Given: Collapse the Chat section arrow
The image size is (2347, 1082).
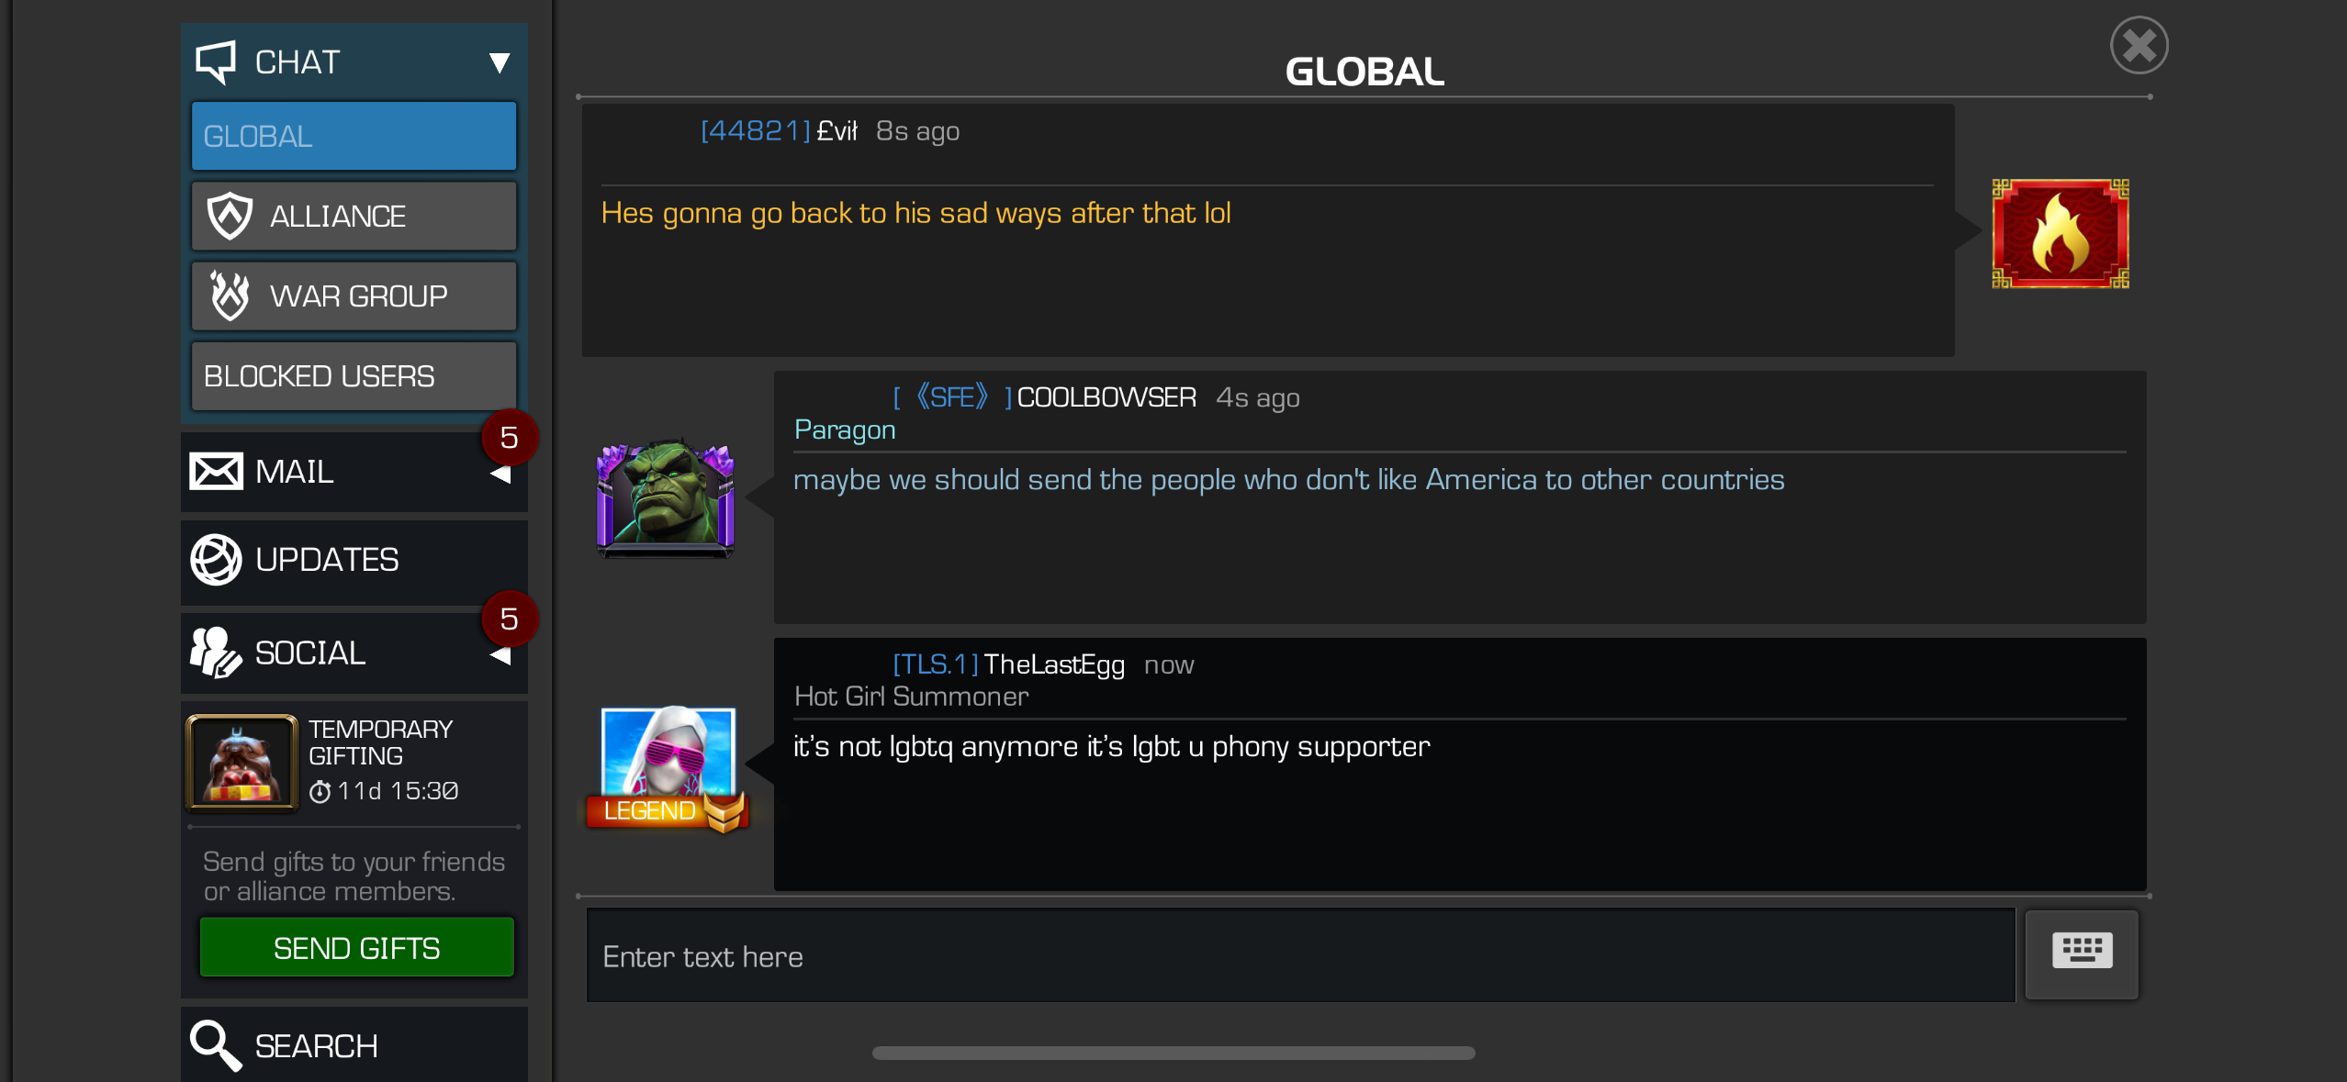Looking at the screenshot, I should pyautogui.click(x=500, y=62).
